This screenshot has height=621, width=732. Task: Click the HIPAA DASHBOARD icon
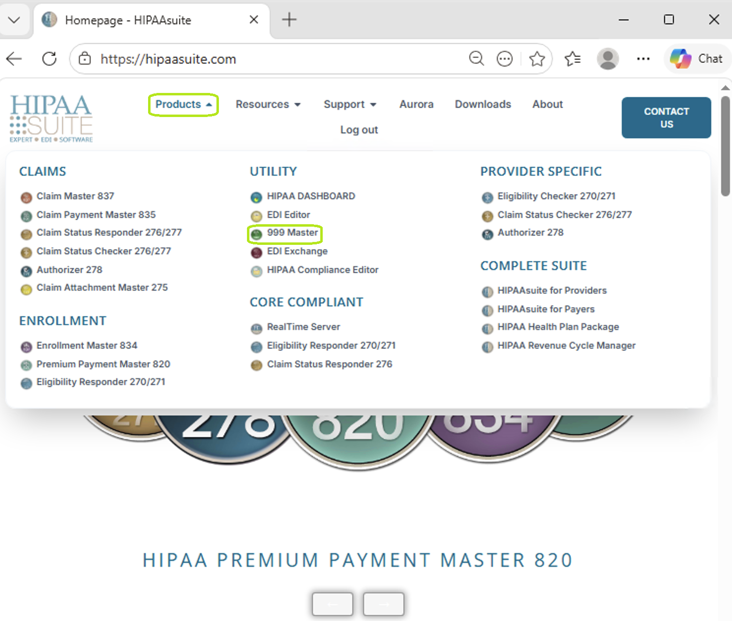pos(256,198)
